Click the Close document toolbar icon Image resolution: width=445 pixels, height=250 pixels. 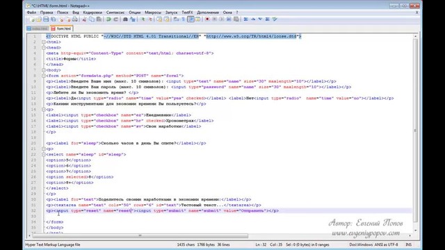coord(61,19)
